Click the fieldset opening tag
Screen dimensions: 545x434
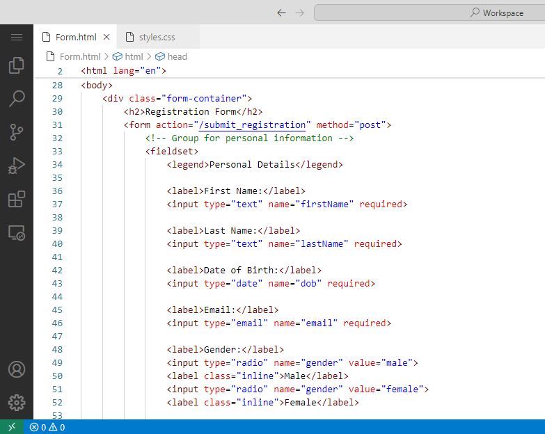[x=172, y=152]
